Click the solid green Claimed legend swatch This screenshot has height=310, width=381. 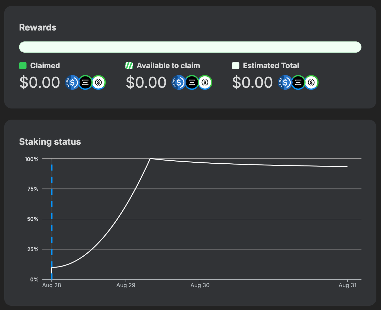pos(23,66)
